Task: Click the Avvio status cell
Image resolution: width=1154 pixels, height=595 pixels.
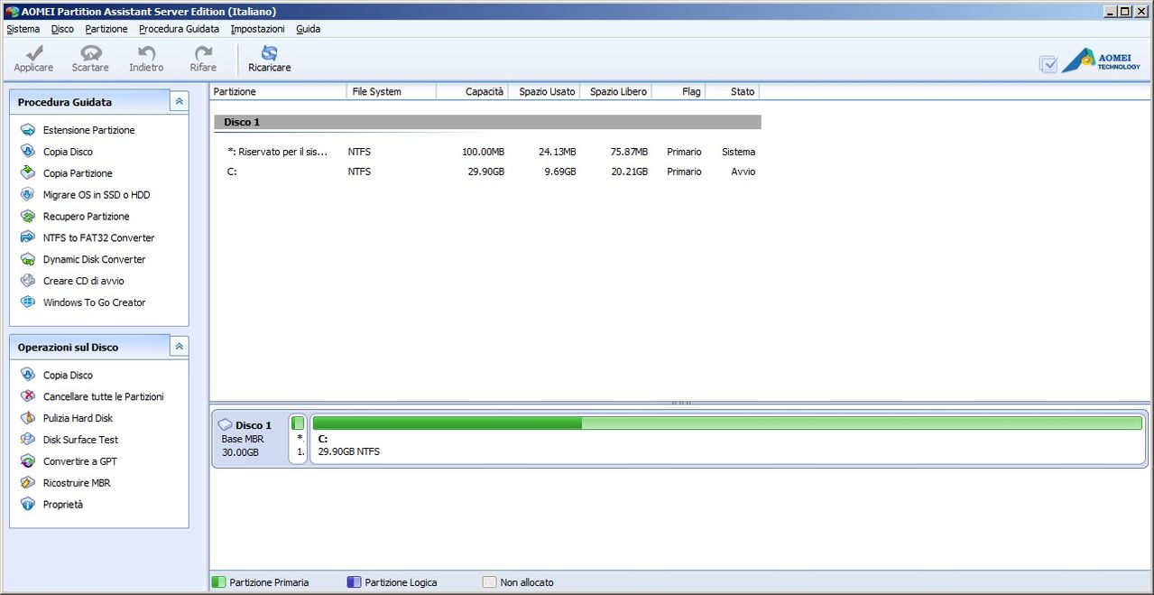Action: pos(743,172)
